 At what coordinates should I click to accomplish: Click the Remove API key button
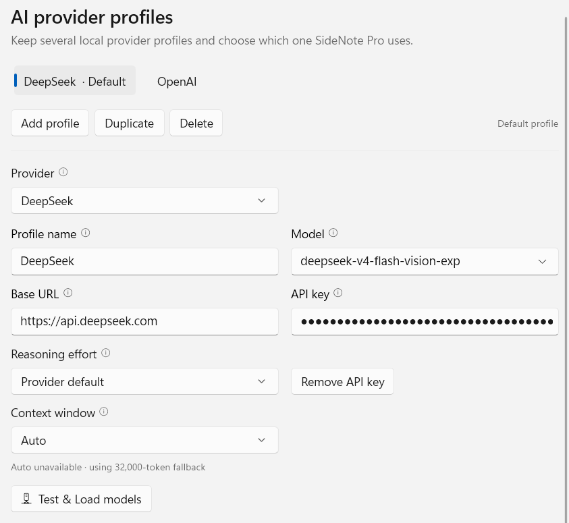[343, 381]
